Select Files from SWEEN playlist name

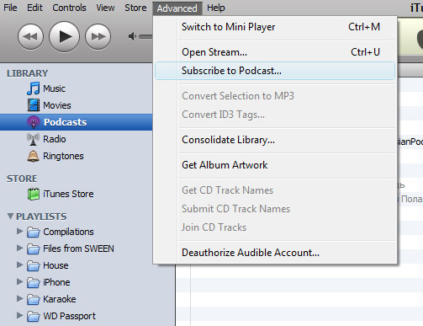(78, 249)
